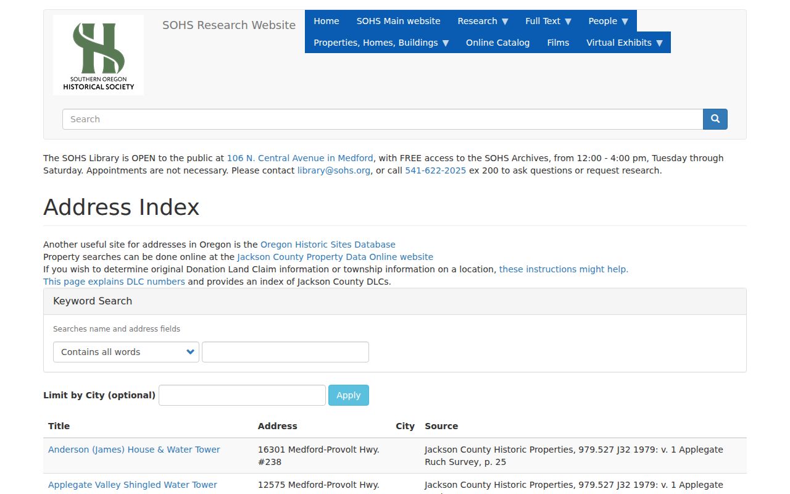Click the Keyword Search panel heading
Screen dimensions: 790x494
[x=93, y=301]
